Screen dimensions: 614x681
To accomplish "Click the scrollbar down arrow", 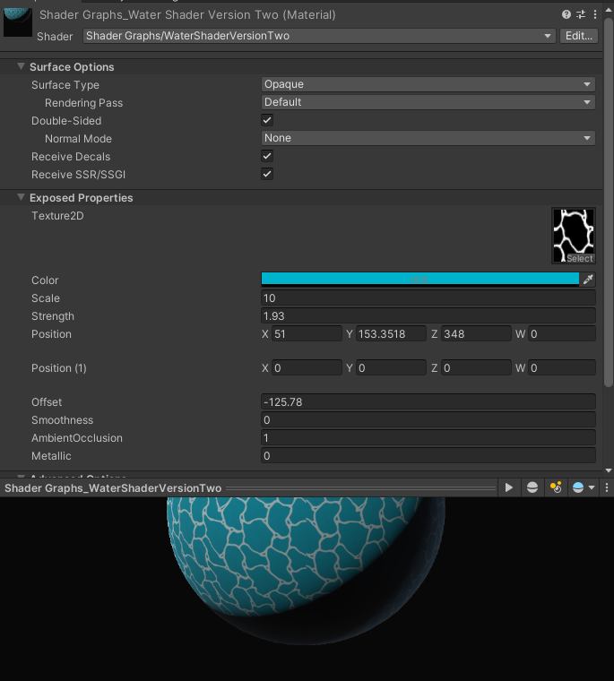I will [x=609, y=470].
